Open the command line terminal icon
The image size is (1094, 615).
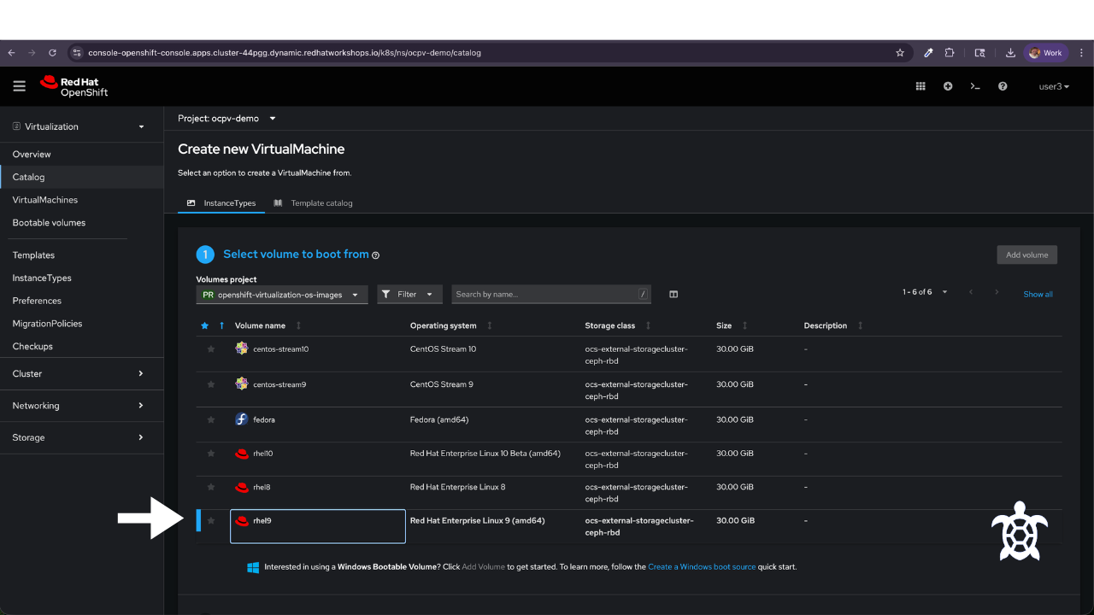975,86
